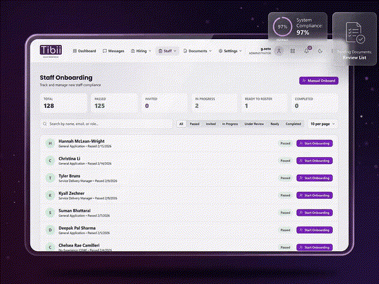Screen dimensions: 379x284
Task: Start onboarding for Suman Bhattarai
Action: pyautogui.click(x=315, y=213)
